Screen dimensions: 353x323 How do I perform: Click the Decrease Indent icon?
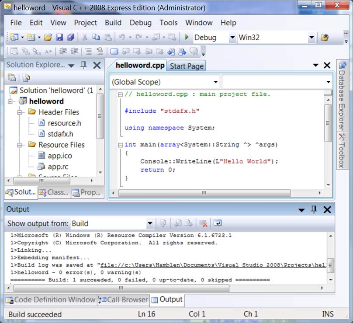tap(63, 52)
